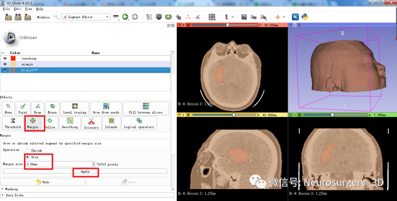The width and height of the screenshot is (397, 201).
Task: Click Apply to grow the margin
Action: 85,171
